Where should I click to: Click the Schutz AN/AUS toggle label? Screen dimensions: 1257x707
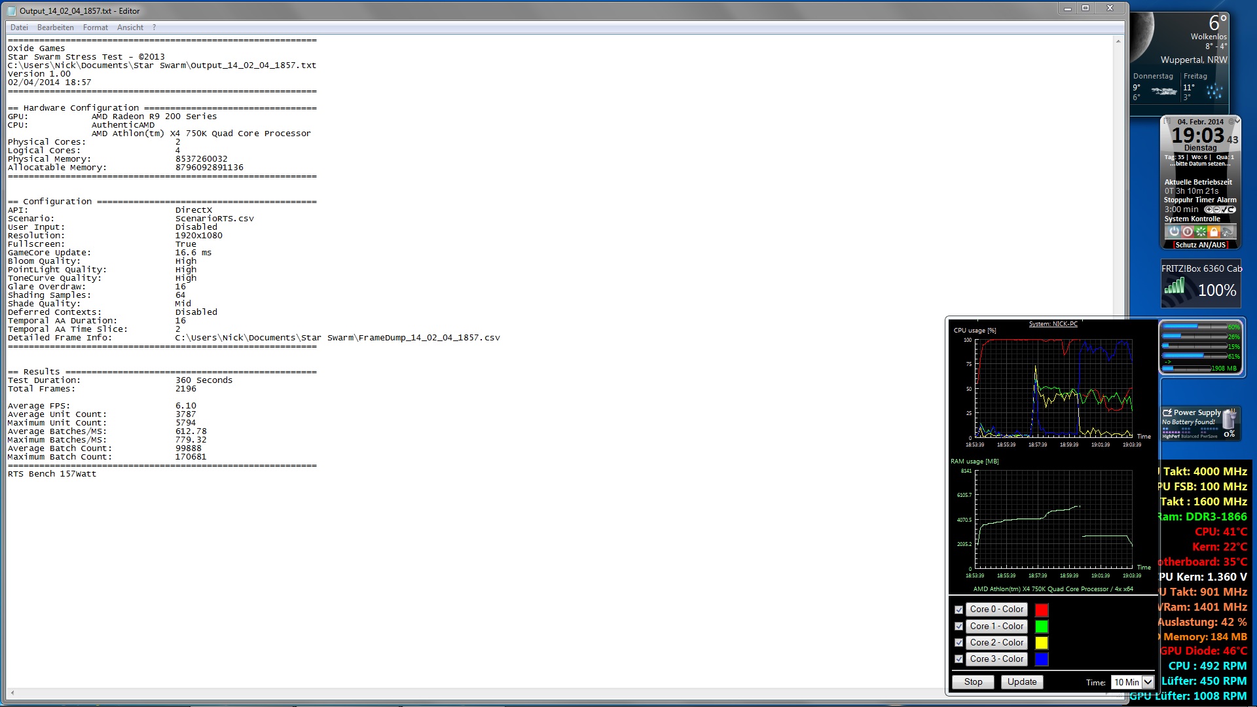1200,245
